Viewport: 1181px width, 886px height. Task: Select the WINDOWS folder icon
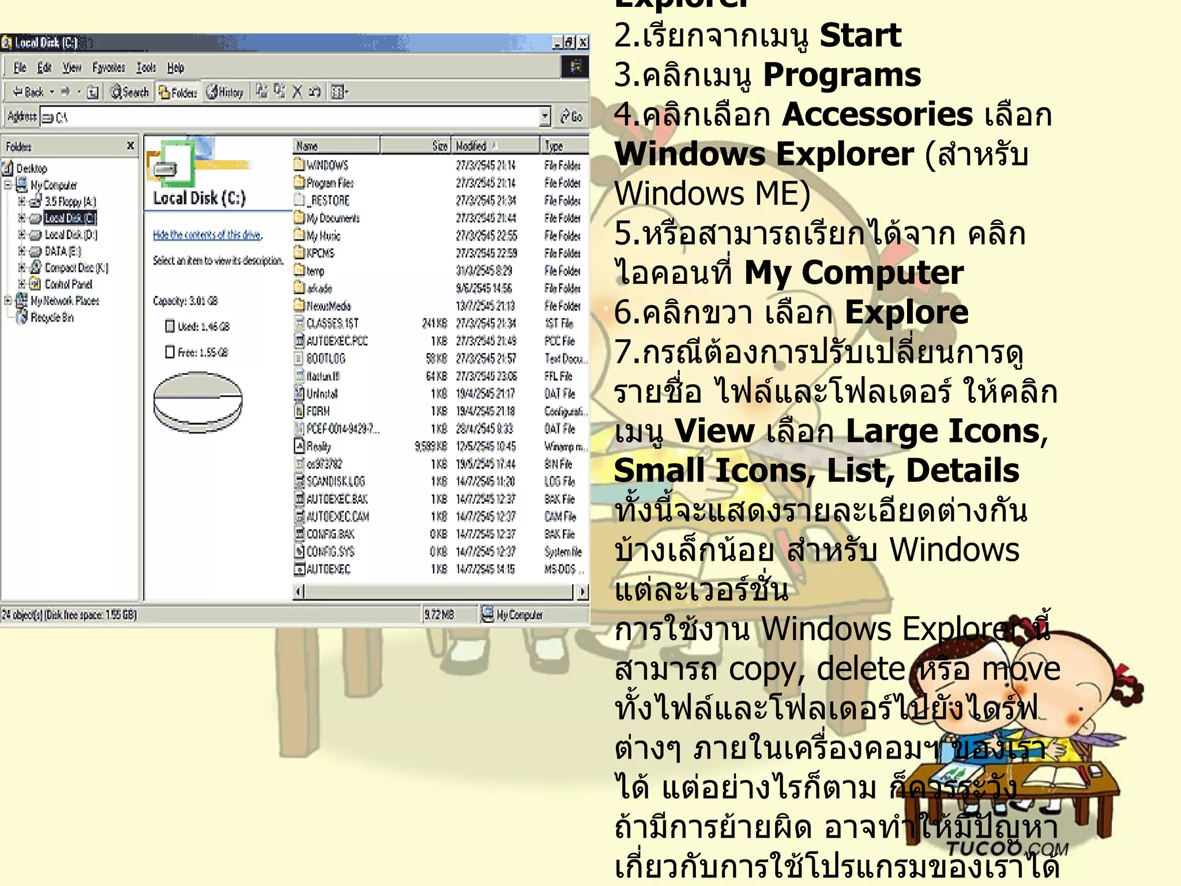[x=299, y=165]
